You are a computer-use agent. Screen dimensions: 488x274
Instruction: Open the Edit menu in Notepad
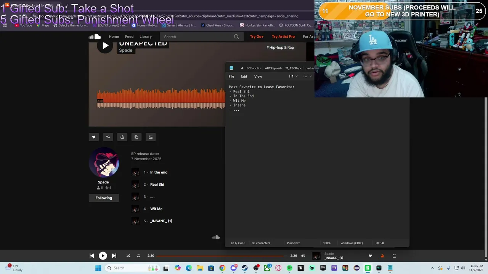[x=244, y=76]
